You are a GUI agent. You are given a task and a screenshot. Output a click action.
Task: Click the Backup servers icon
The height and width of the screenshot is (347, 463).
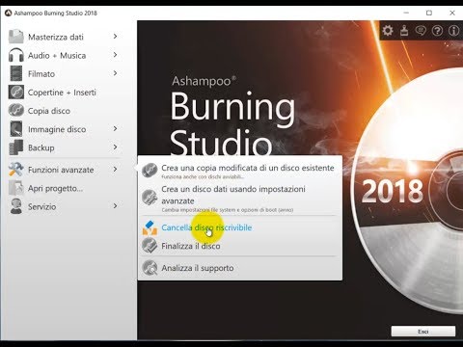(15, 147)
